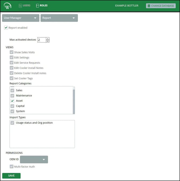Click the Import Types label
The width and height of the screenshot is (180, 181).
(17, 117)
